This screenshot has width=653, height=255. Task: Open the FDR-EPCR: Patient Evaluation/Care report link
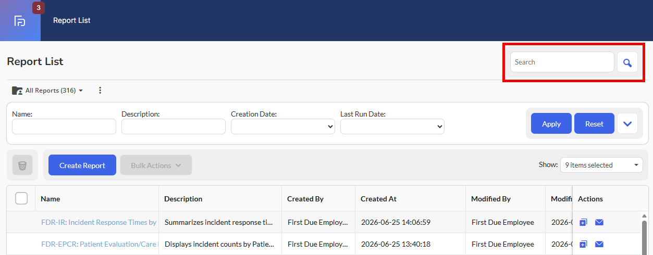[99, 244]
